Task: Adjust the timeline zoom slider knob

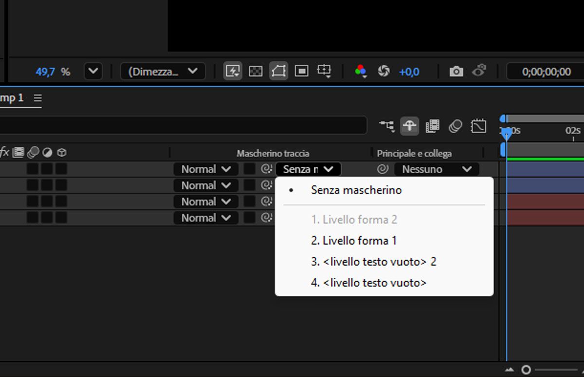Action: click(526, 370)
